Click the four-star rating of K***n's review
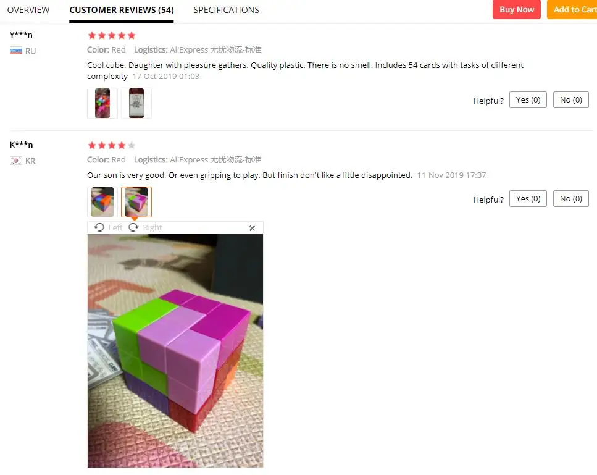 [x=112, y=145]
